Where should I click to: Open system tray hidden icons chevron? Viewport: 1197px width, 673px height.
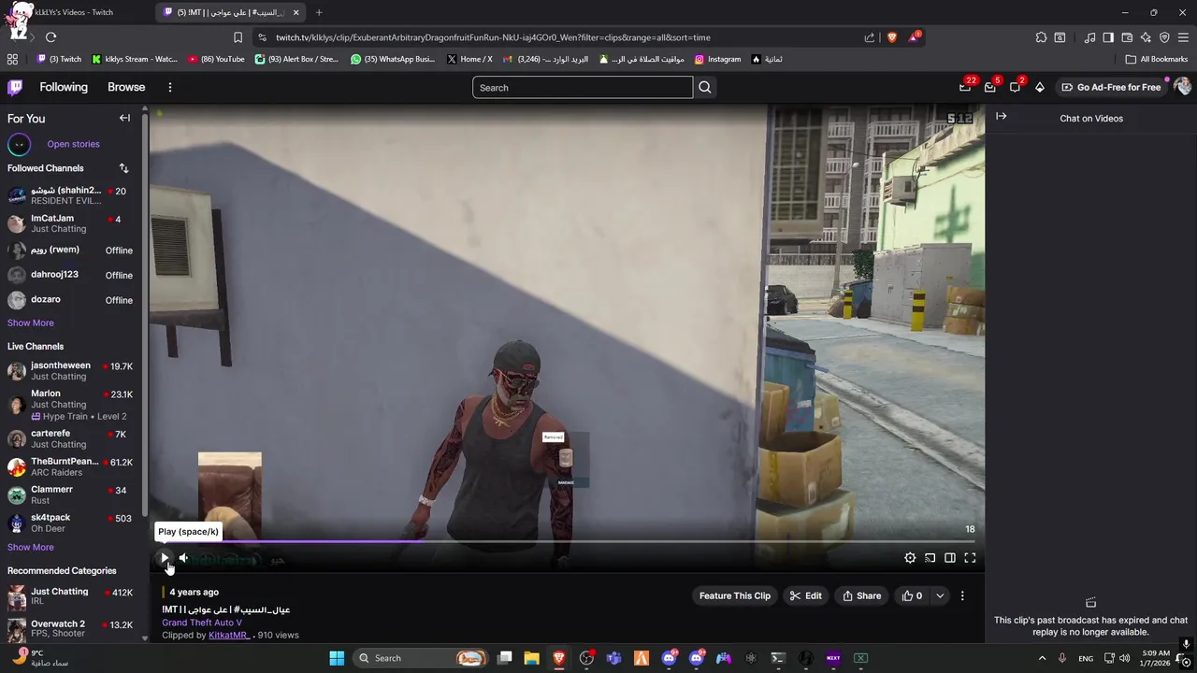1042,658
